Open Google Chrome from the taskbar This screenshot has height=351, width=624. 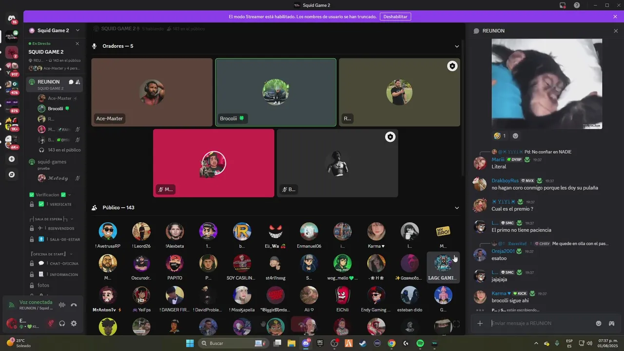pos(391,343)
